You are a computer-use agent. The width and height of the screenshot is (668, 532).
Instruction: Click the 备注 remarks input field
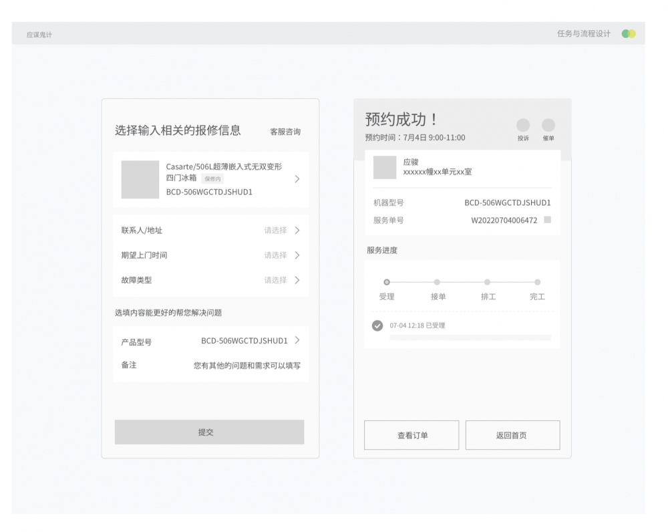coord(247,366)
